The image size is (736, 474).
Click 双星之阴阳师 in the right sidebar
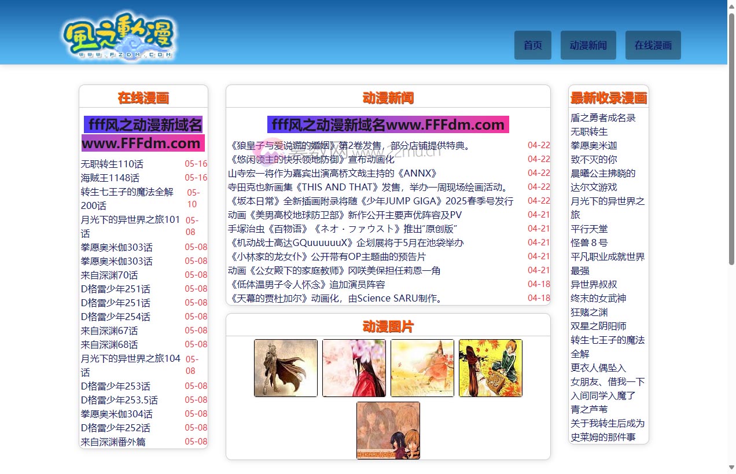[598, 326]
